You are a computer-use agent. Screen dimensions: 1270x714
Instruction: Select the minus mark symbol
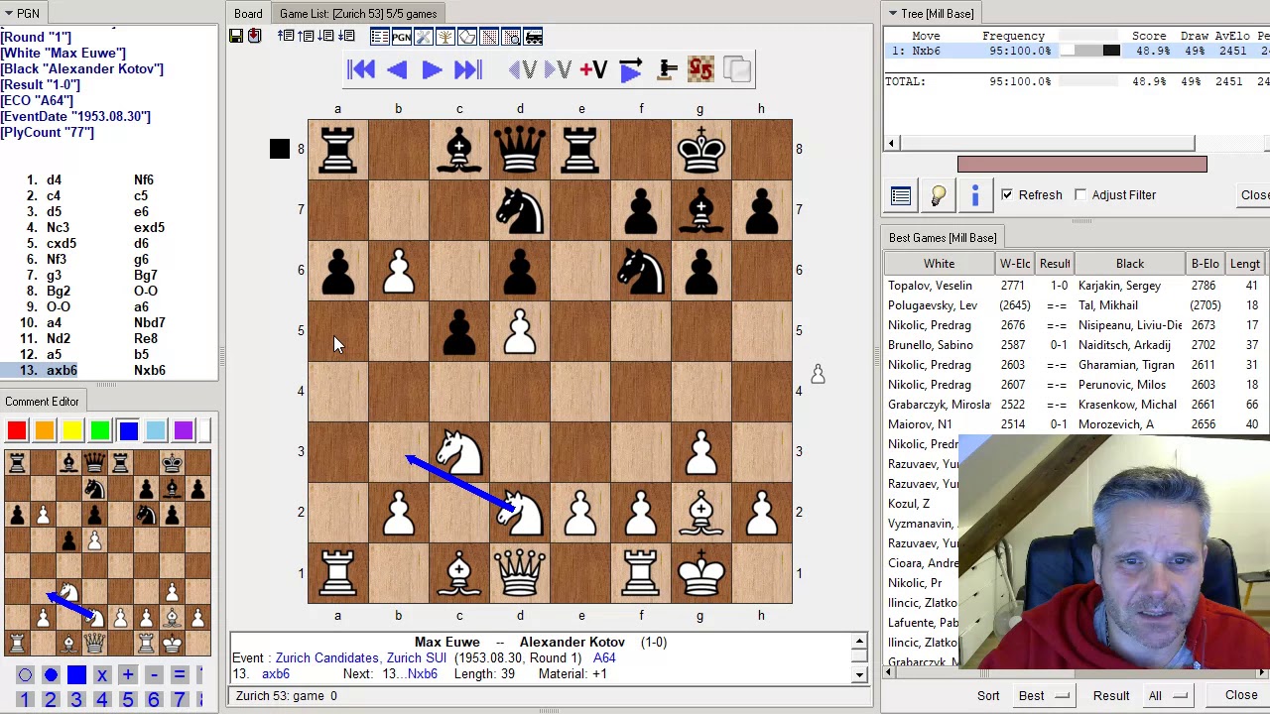(154, 675)
